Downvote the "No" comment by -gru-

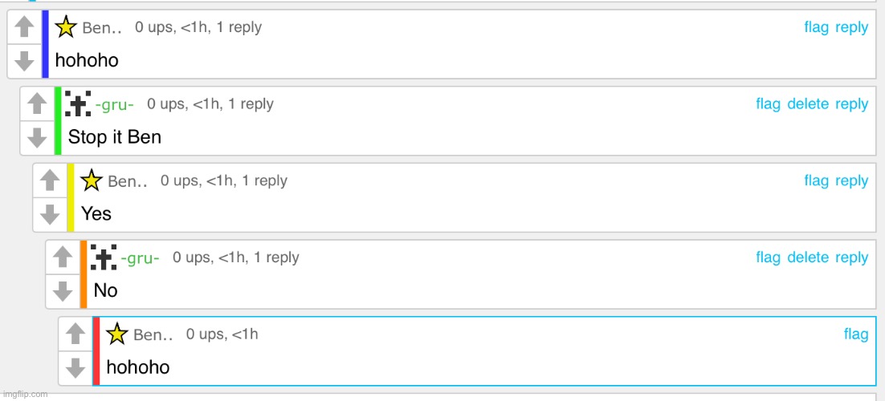(x=63, y=291)
